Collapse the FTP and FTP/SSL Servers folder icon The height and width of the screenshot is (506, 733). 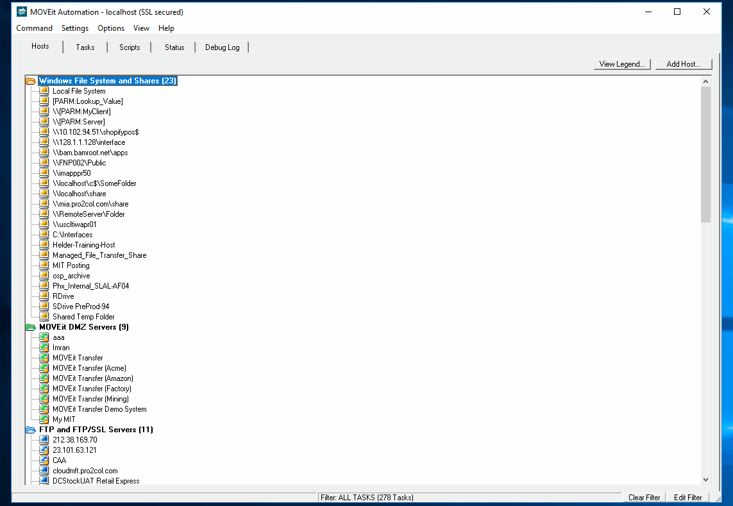[31, 430]
